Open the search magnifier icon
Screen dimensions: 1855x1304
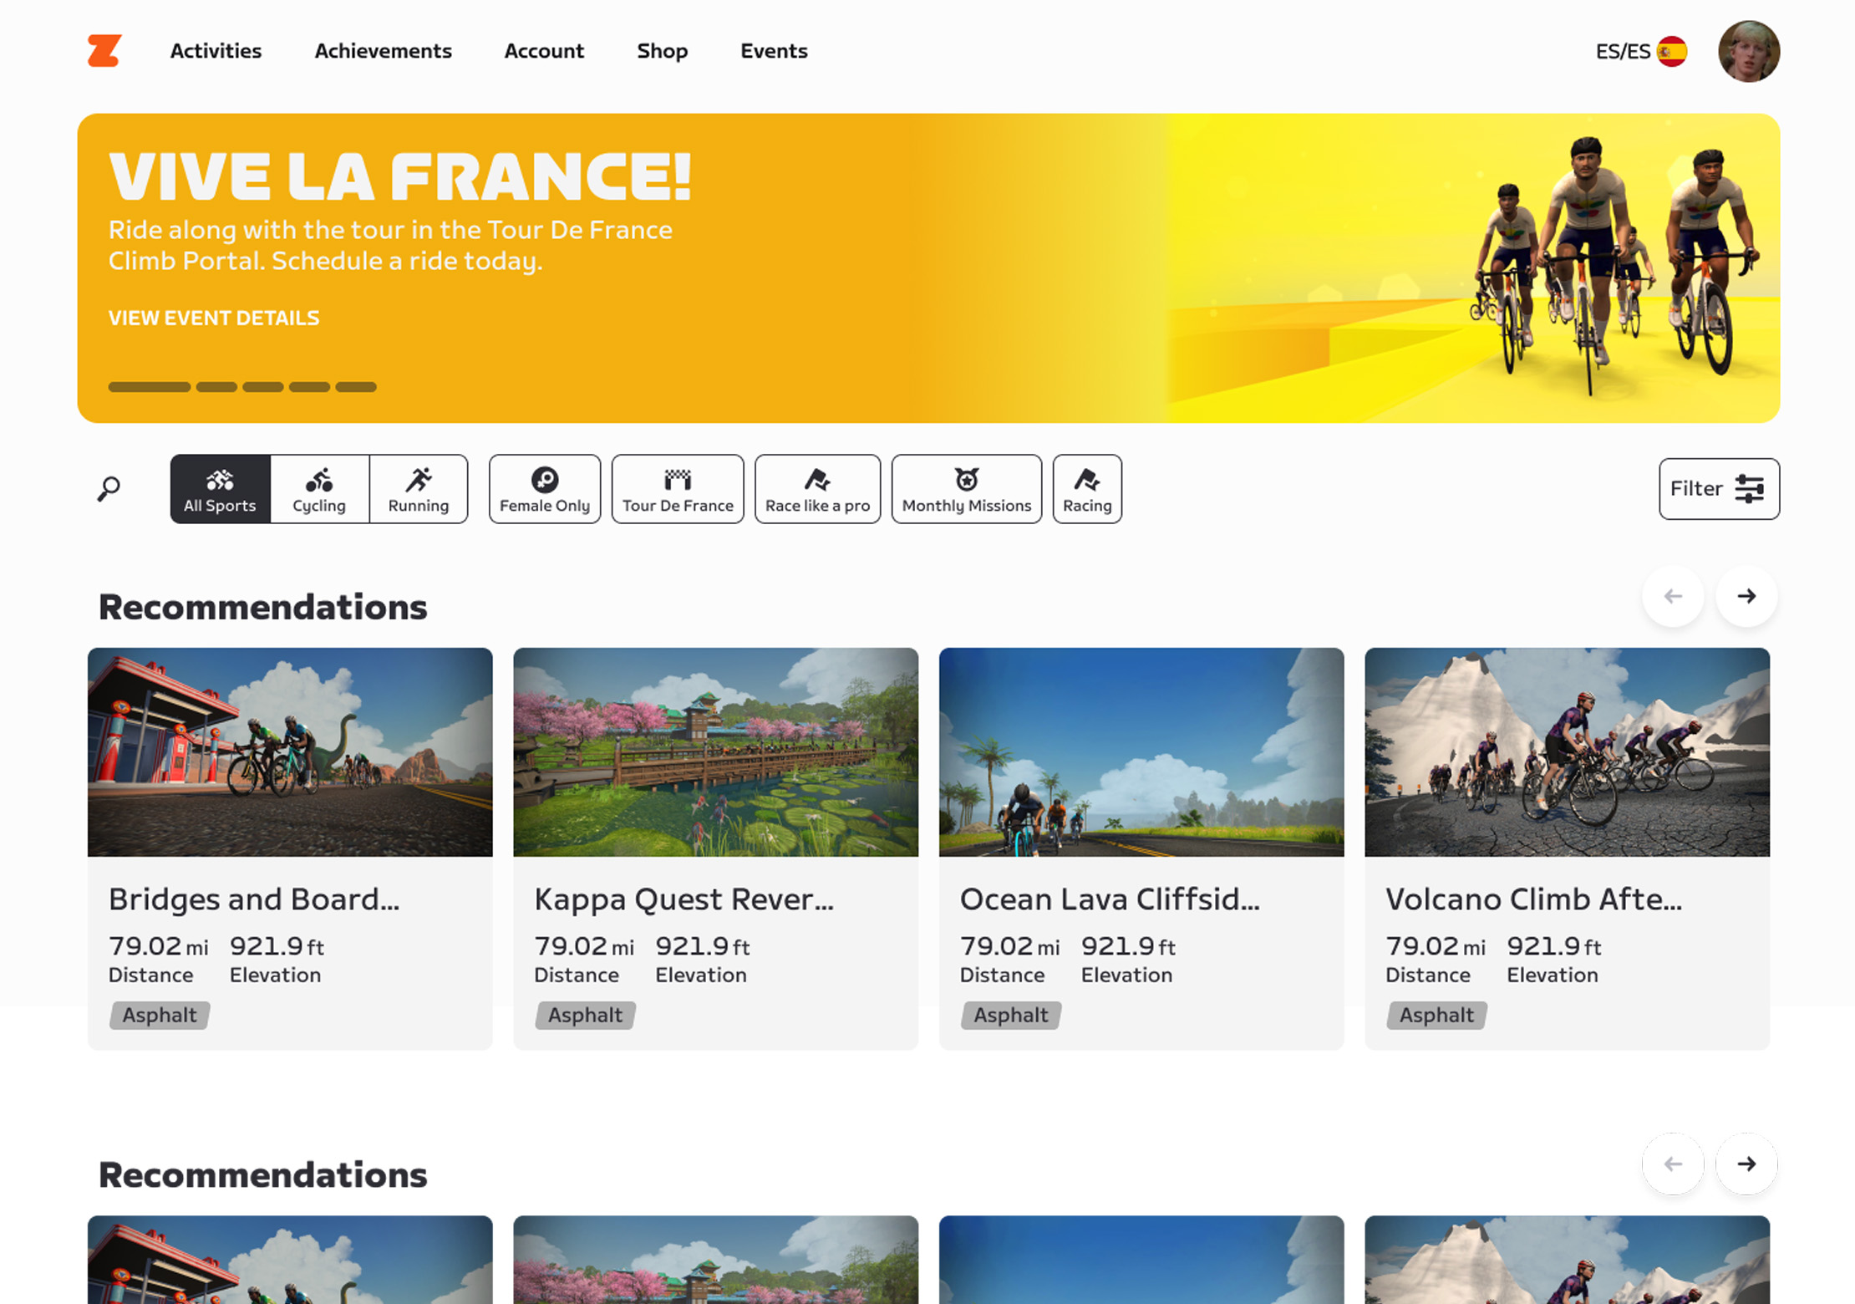click(109, 489)
